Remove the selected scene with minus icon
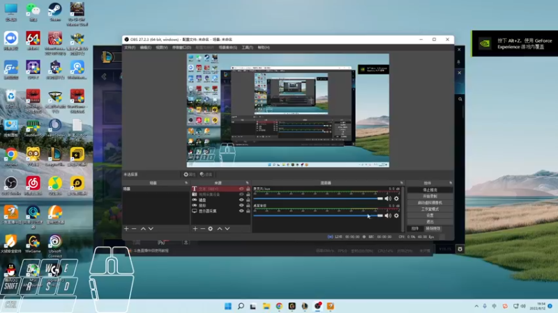Viewport: 558px width, 313px height. point(134,228)
